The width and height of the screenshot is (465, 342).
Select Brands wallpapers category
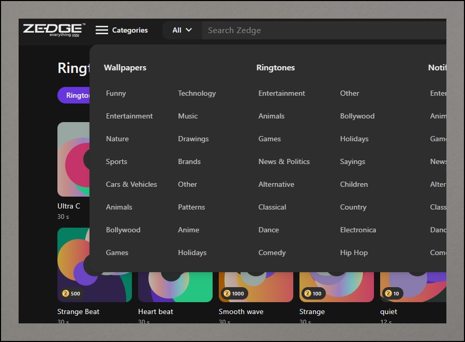click(x=189, y=161)
